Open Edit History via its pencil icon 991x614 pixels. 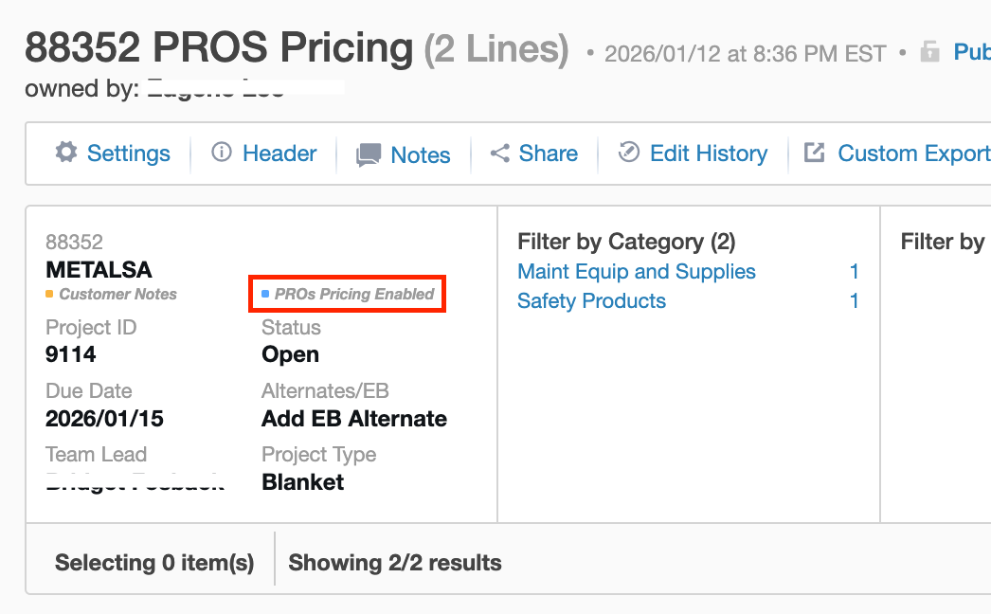[x=628, y=153]
